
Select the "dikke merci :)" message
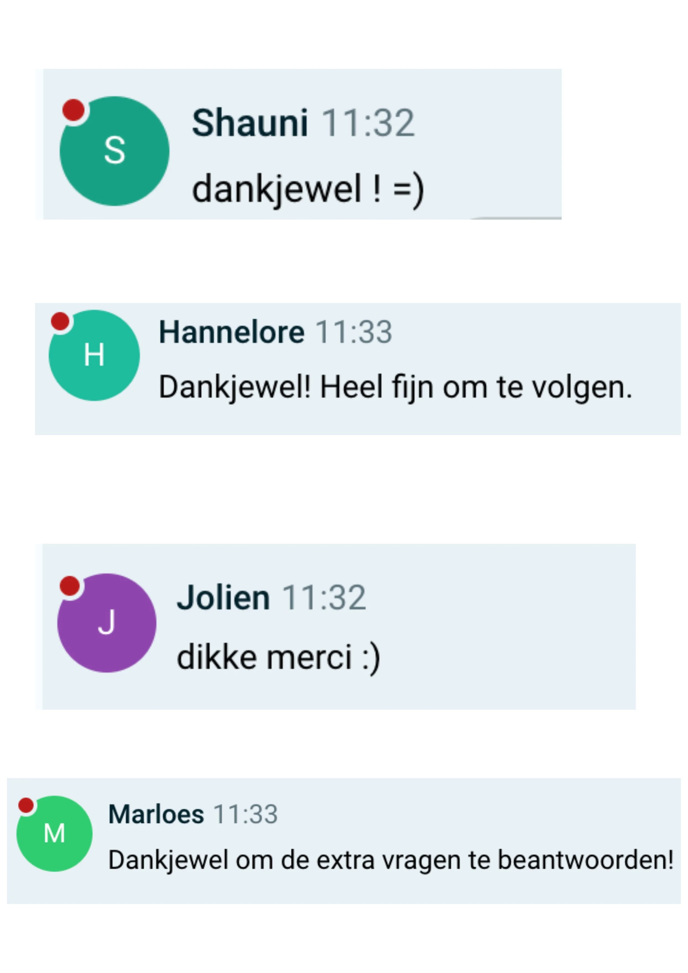279,657
